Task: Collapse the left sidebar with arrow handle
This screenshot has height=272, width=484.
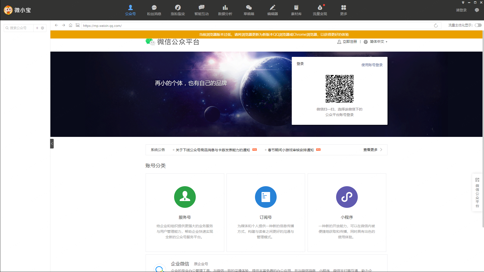Action: click(52, 144)
